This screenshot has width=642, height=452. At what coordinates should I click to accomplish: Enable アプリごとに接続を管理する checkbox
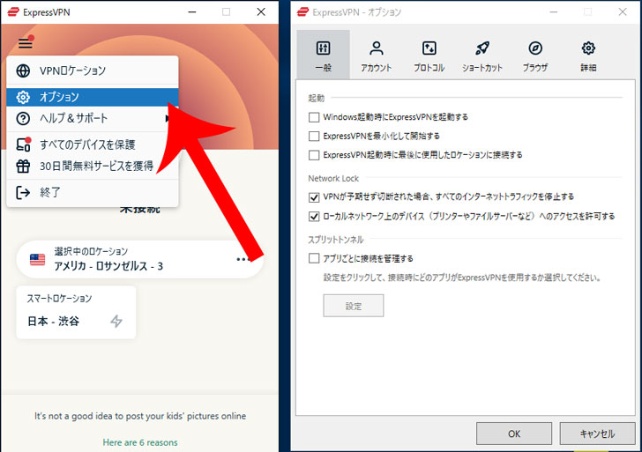[314, 258]
